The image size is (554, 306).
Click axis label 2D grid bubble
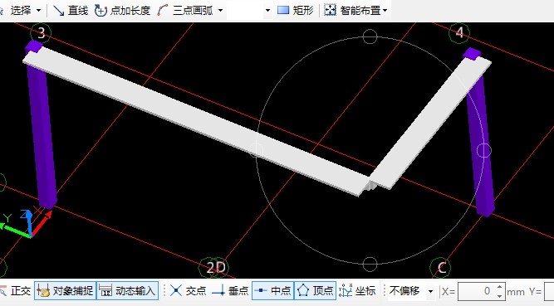pyautogui.click(x=215, y=268)
